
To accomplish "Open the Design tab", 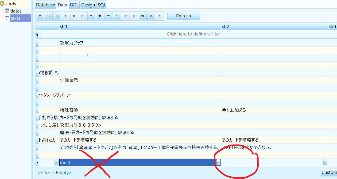I will [88, 5].
